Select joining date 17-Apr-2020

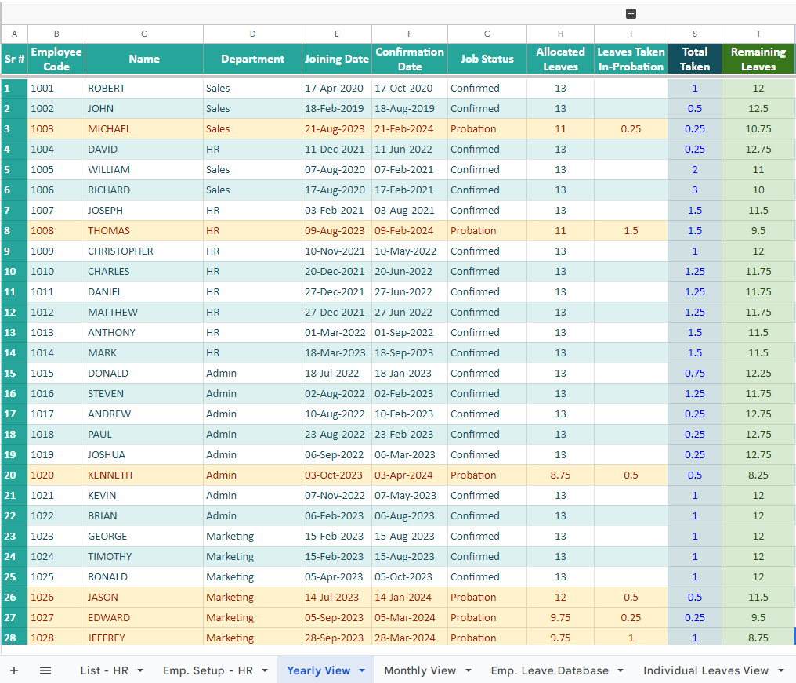[337, 89]
